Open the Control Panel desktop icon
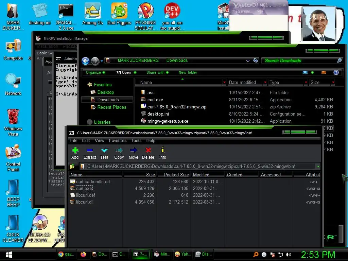Screen dimensions: 348x261 coord(13,158)
